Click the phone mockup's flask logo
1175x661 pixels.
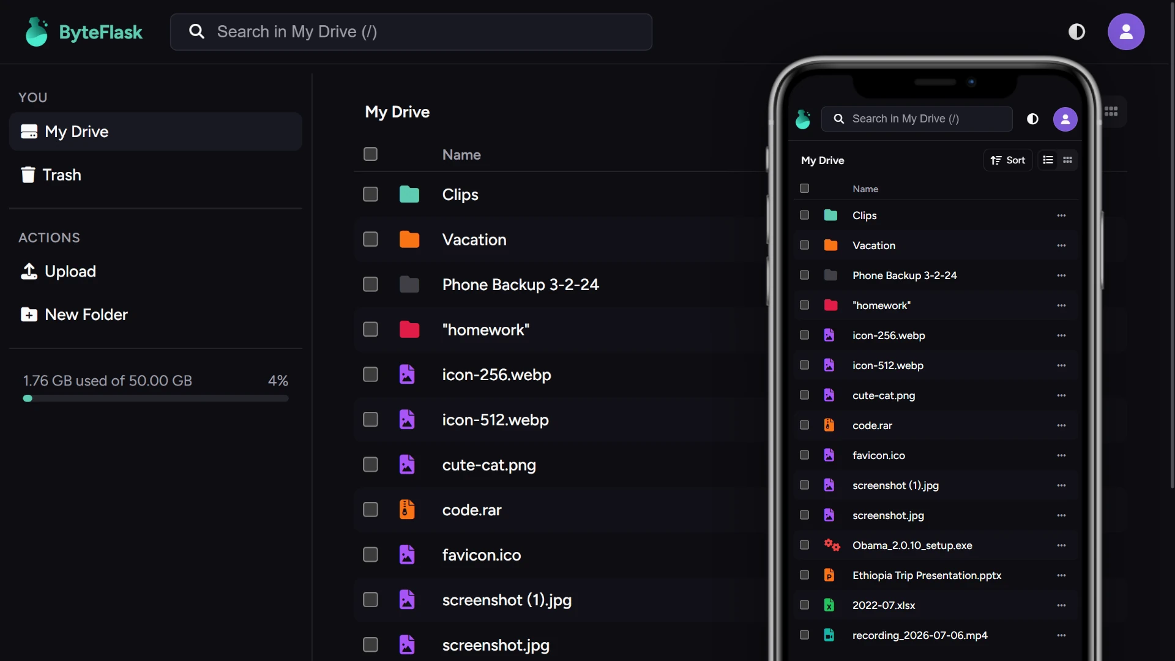pyautogui.click(x=803, y=119)
